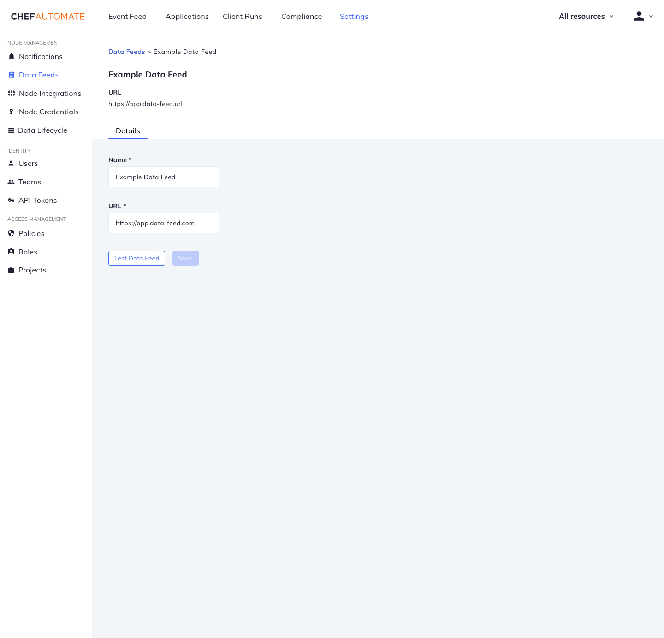Open Node Integrations via its sidebar icon
This screenshot has width=664, height=638.
12,93
